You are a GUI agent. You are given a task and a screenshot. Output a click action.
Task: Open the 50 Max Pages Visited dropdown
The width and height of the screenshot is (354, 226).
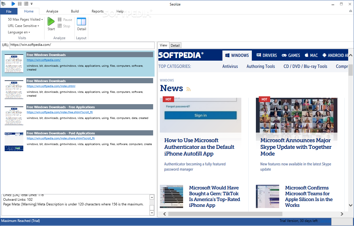tap(25, 19)
